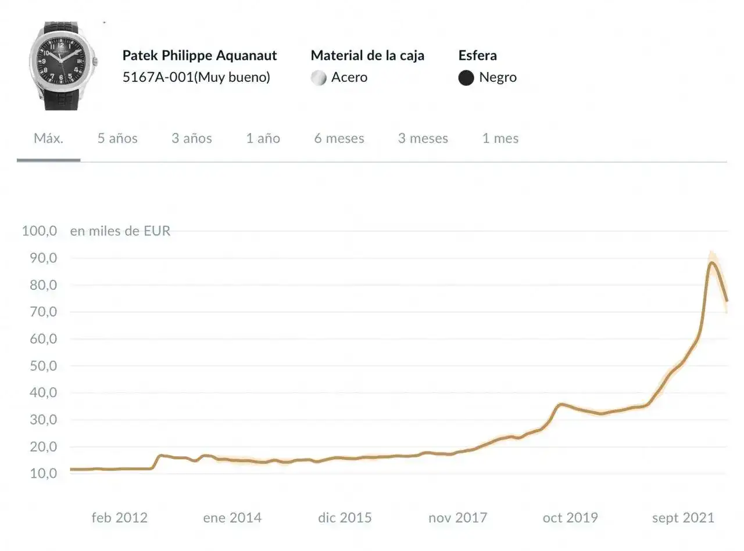Show the 3 meses price range

pos(423,139)
